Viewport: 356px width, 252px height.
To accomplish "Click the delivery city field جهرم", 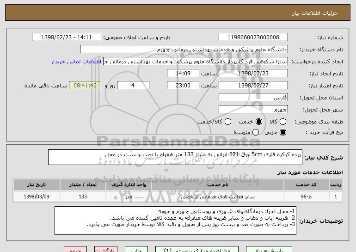I will coord(253,110).
